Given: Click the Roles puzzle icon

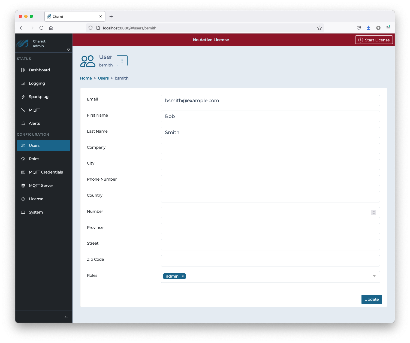Looking at the screenshot, I should point(23,159).
